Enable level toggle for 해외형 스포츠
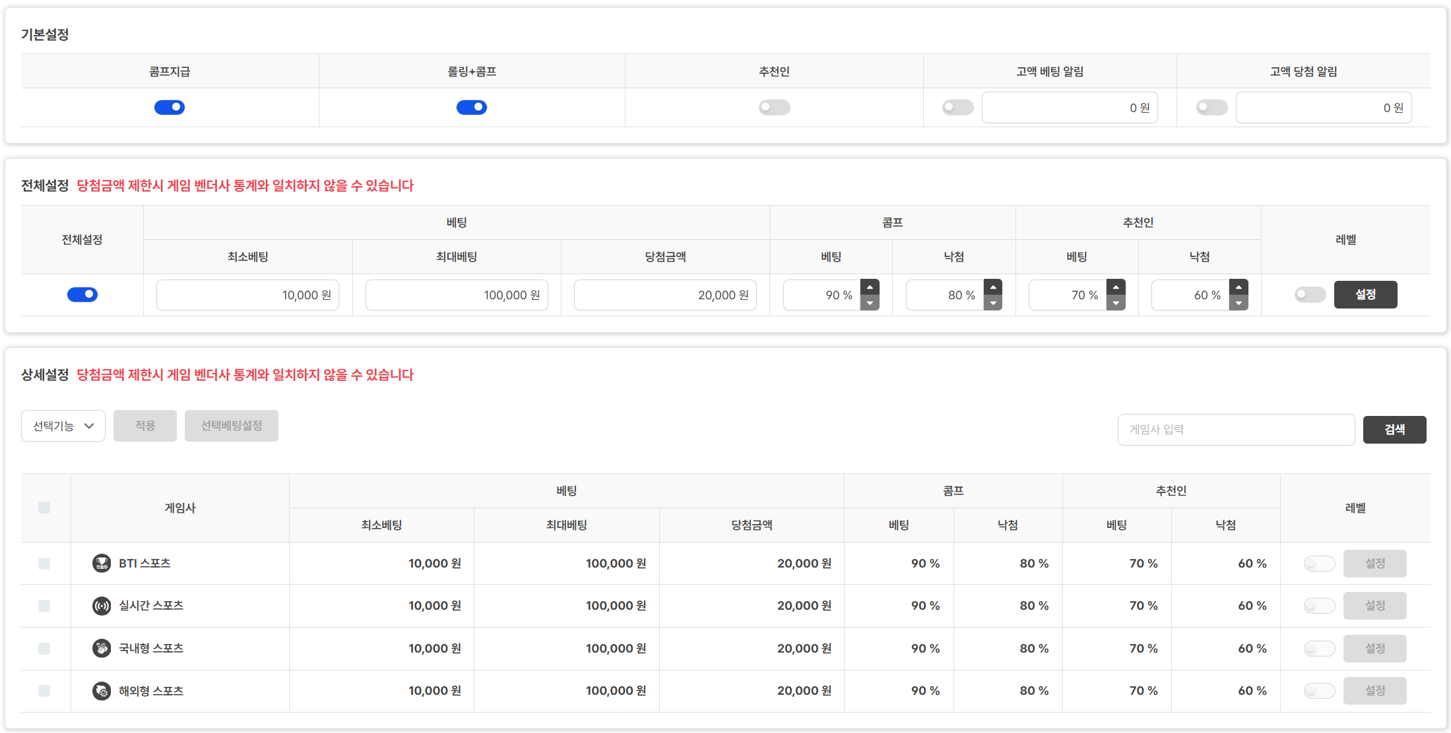Viewport: 1451px width, 733px height. pos(1319,691)
